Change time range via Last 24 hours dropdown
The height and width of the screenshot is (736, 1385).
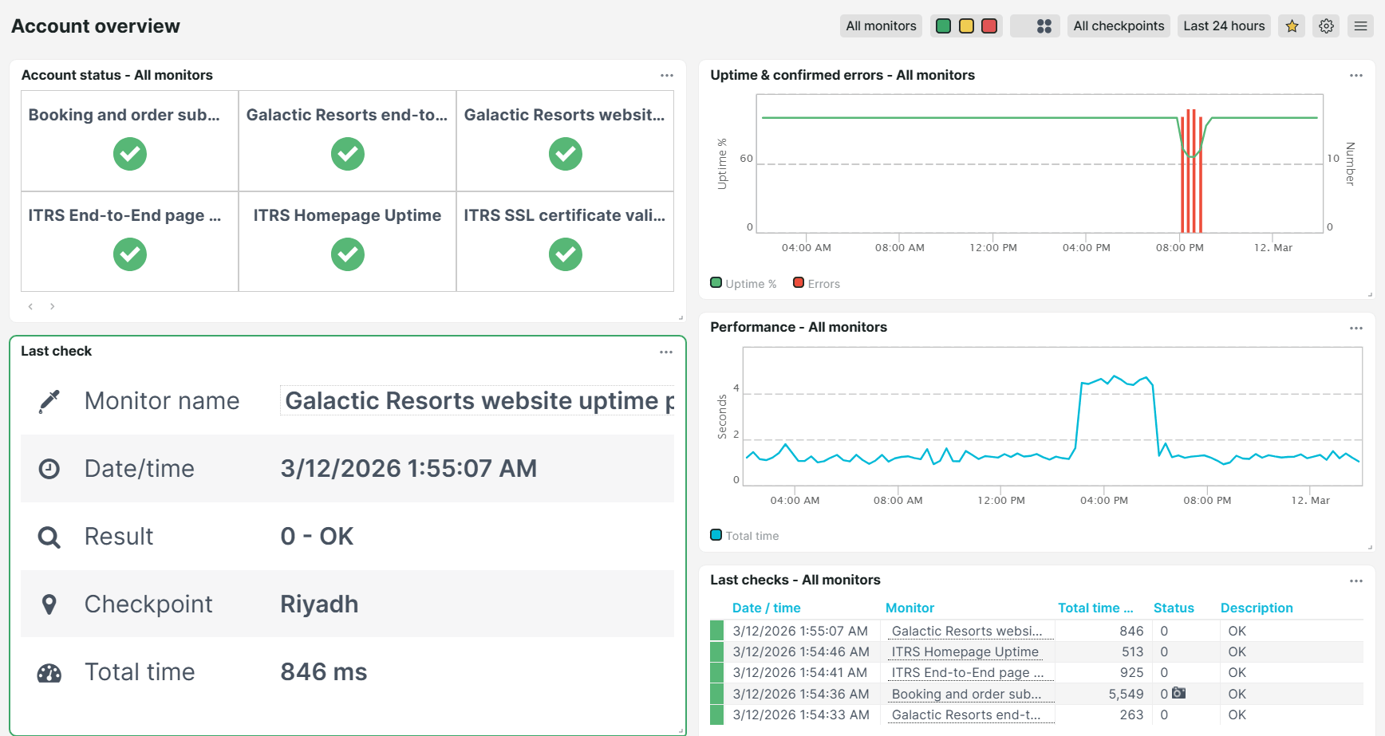(1224, 26)
